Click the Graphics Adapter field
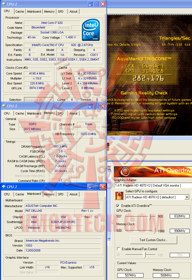Screen dimensions: 192x280 click(x=153, y=185)
